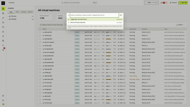Click the PW-West datacenter icon
This screenshot has width=190, height=107.
(10, 19)
